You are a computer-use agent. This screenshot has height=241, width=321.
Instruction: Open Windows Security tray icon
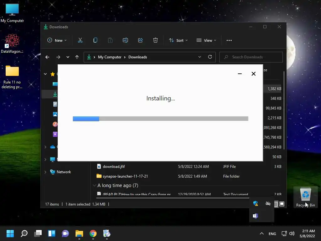coord(255,203)
